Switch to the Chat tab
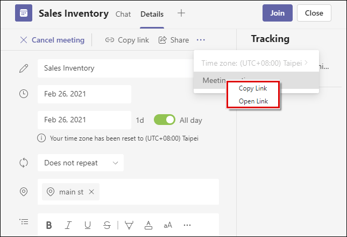 pos(123,14)
